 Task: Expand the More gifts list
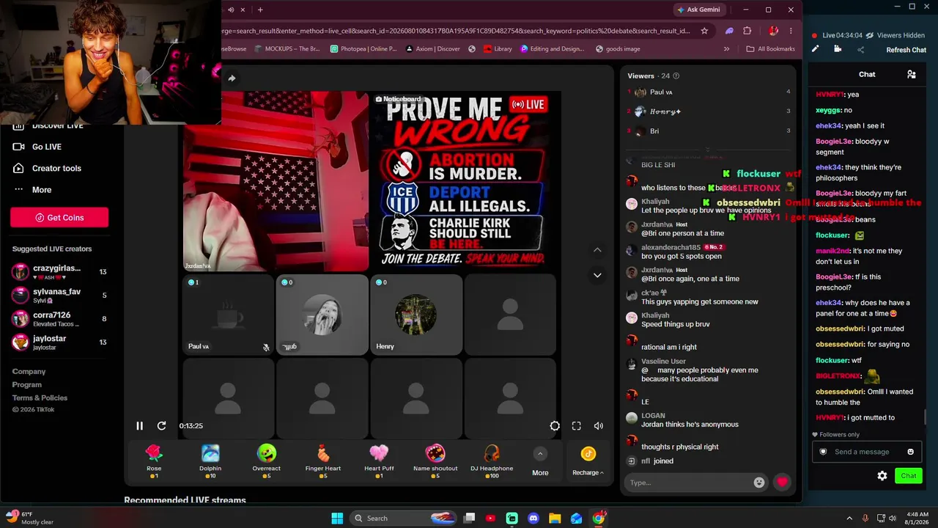[x=540, y=462]
